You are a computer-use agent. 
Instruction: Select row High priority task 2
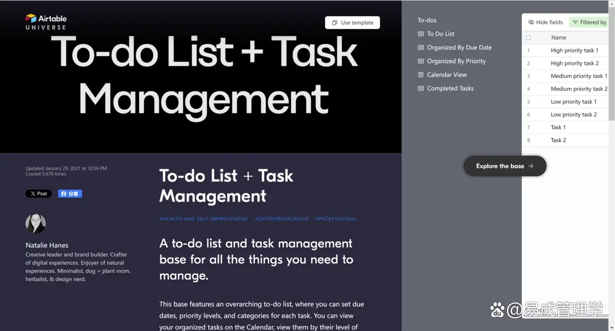click(x=565, y=63)
